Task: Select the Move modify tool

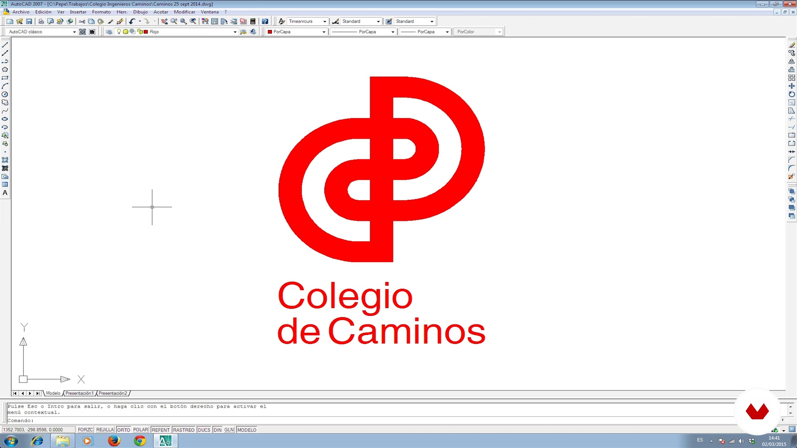Action: 792,86
